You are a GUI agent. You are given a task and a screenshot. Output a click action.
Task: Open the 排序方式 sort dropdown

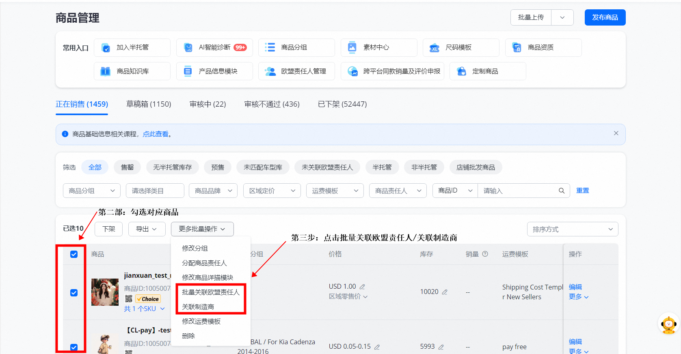572,229
